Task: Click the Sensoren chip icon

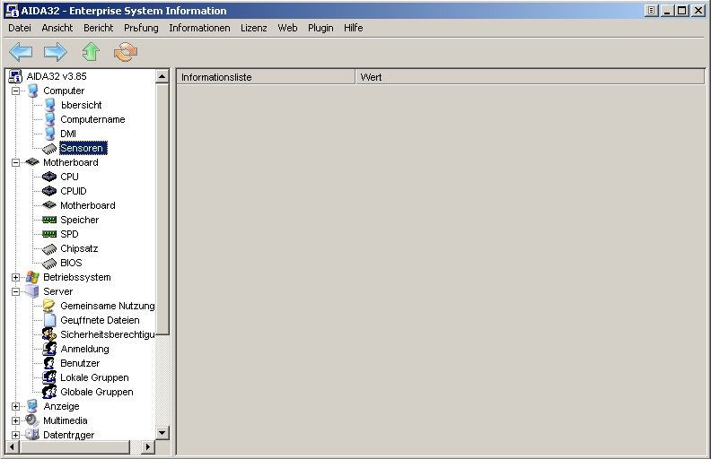Action: click(49, 149)
